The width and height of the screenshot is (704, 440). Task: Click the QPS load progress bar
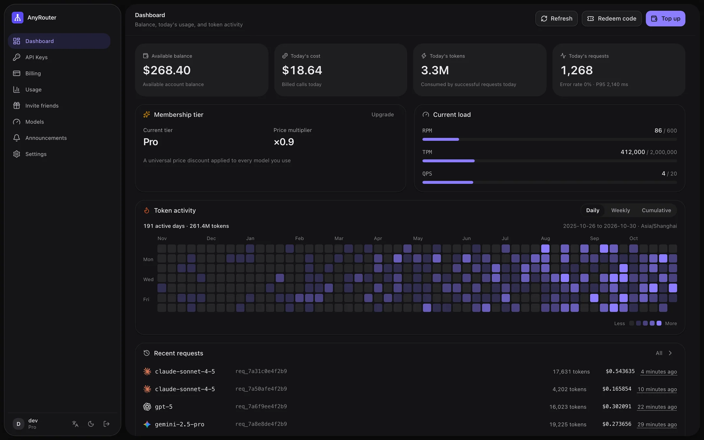(x=550, y=183)
